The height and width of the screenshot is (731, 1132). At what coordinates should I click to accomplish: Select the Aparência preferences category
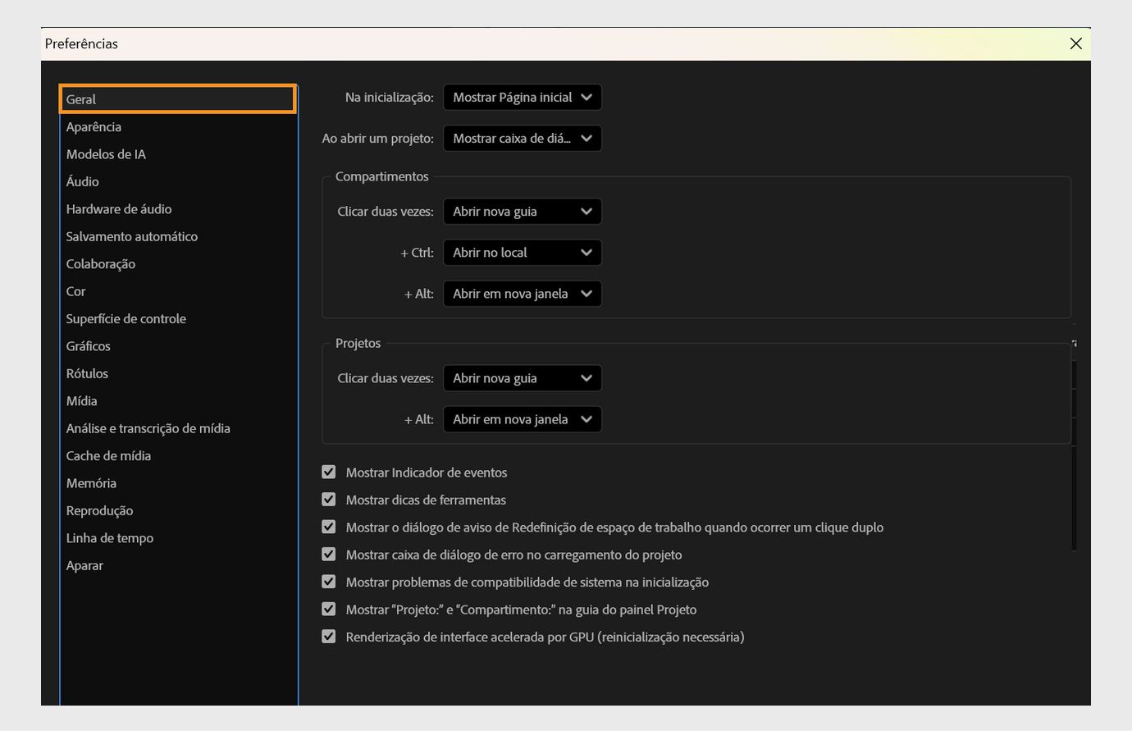[x=94, y=126]
